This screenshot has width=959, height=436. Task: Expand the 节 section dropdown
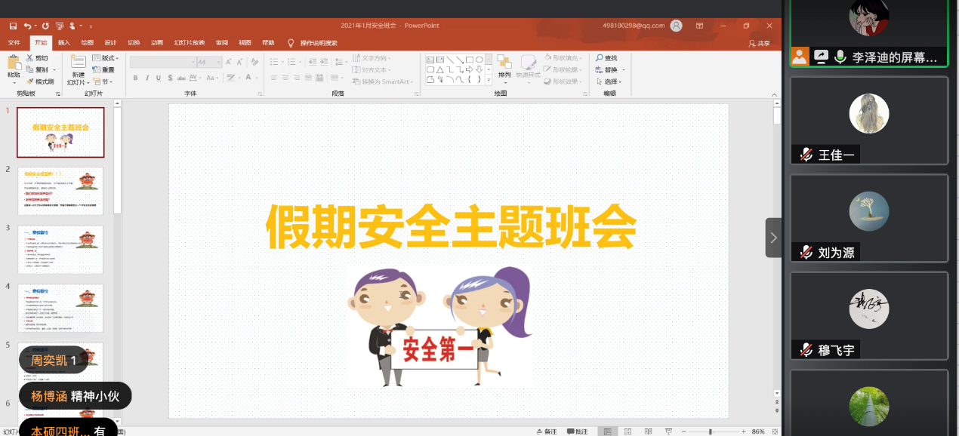point(103,81)
